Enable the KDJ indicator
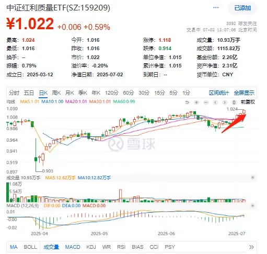Viewport: 267px width, 254px height. tap(91, 247)
